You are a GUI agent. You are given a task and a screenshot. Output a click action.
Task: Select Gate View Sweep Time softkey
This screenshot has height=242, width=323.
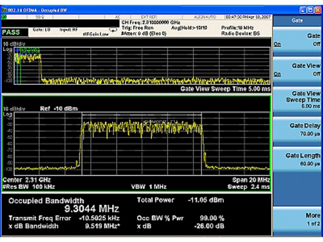(x=297, y=100)
